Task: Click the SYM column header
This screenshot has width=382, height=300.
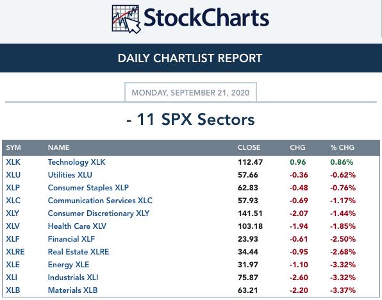Action: tap(13, 147)
